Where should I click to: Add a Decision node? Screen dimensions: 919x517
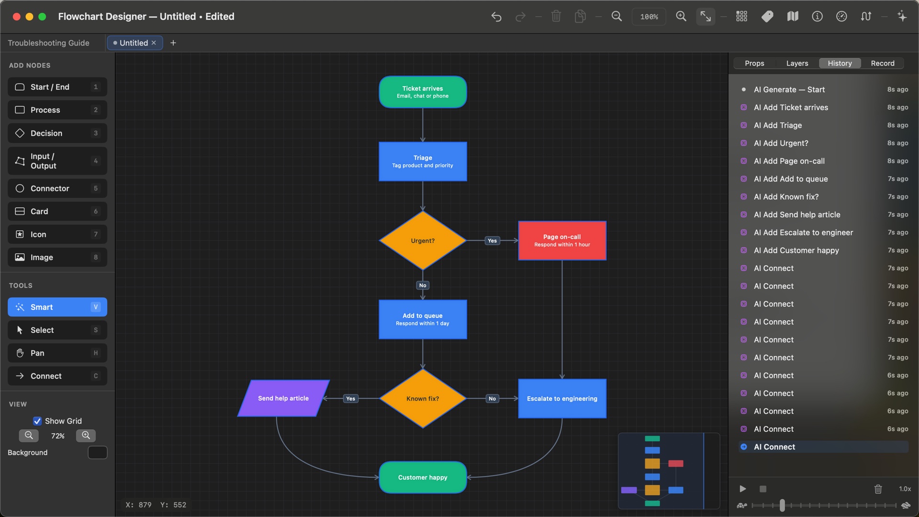tap(57, 133)
